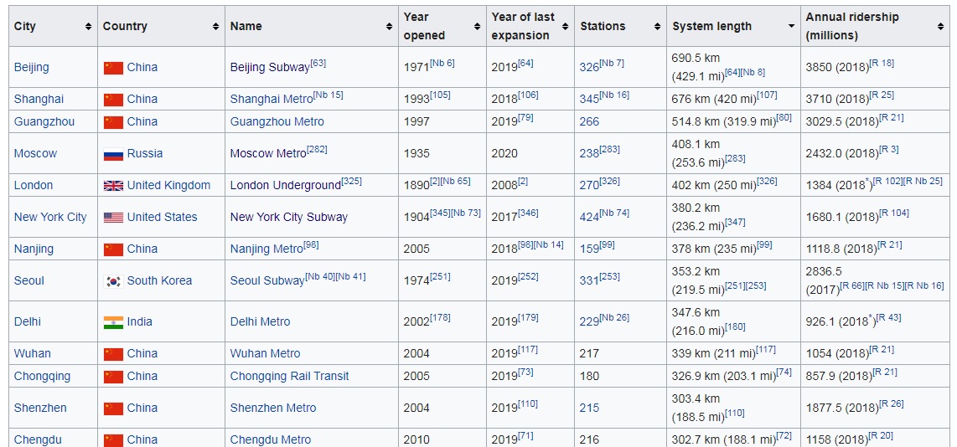The height and width of the screenshot is (447, 957).
Task: Open the Shenzhen city link
Action: (40, 408)
